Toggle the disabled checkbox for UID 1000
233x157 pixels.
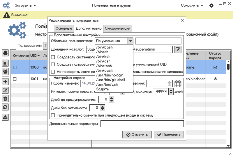pos(15,67)
